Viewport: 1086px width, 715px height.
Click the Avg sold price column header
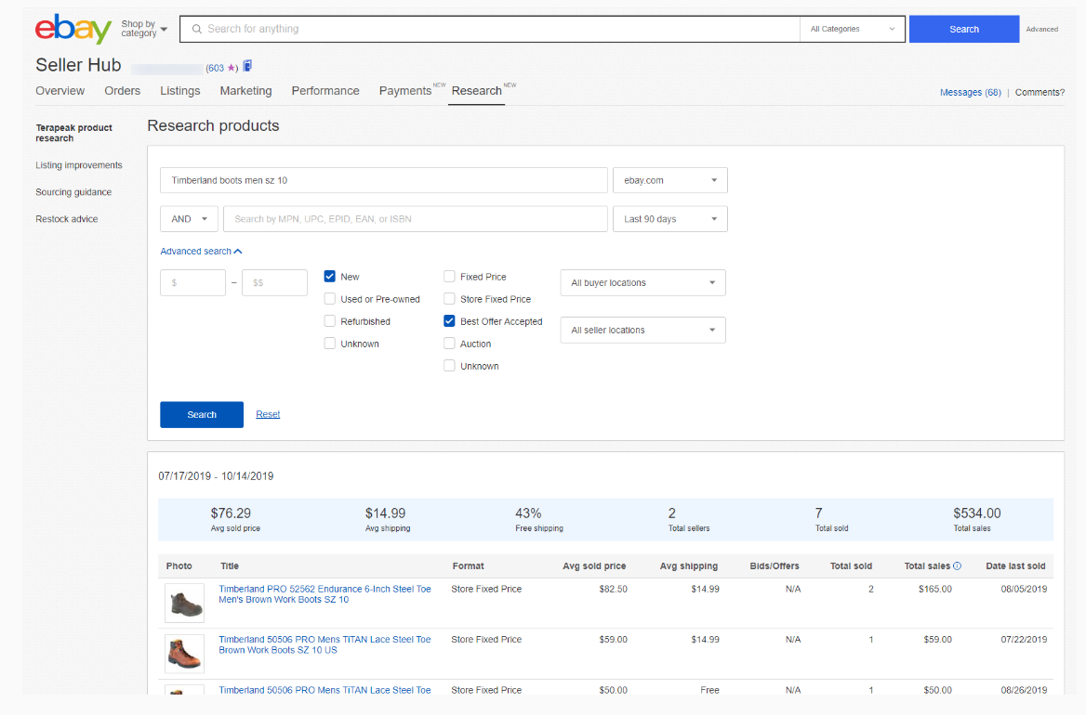pos(594,565)
